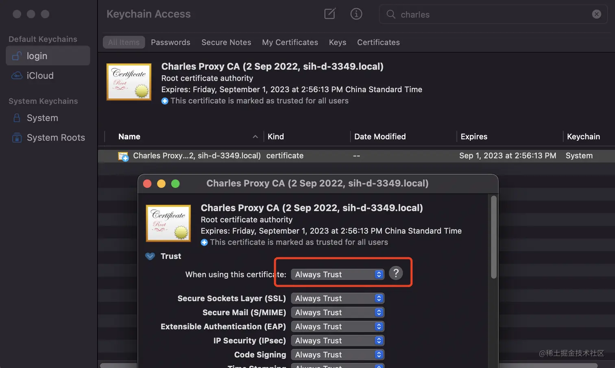615x368 pixels.
Task: Click the compose new item icon in toolbar
Action: pos(330,14)
